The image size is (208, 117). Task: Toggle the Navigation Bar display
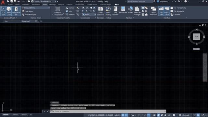[x=16, y=11]
